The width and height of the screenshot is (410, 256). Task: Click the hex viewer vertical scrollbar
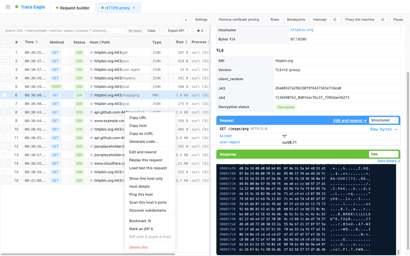coord(398,252)
